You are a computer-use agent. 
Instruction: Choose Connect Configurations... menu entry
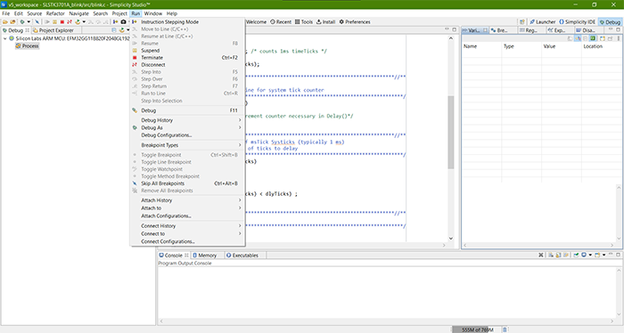click(x=187, y=241)
